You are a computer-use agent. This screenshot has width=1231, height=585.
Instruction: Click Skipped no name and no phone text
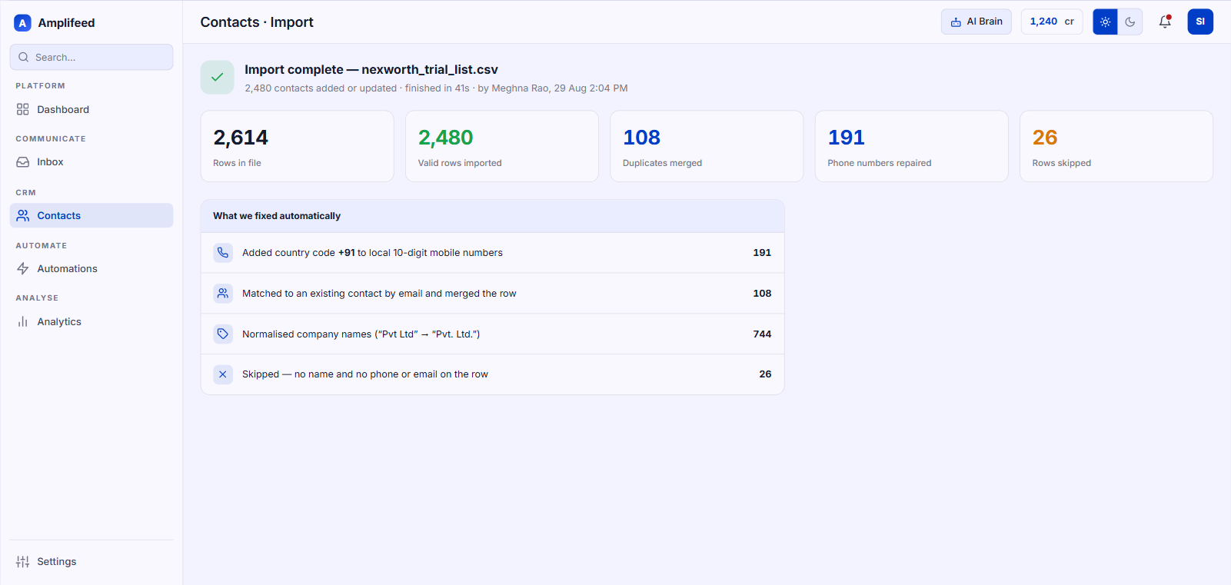click(x=365, y=374)
